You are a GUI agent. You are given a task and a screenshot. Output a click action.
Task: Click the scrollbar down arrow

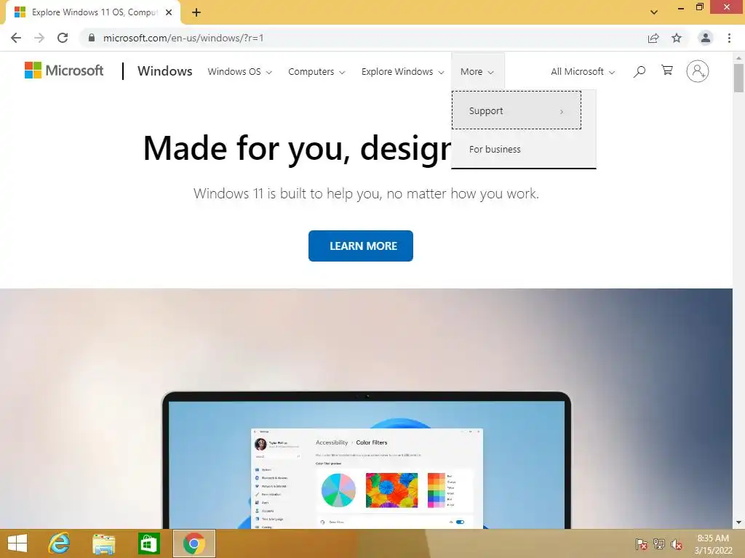738,523
